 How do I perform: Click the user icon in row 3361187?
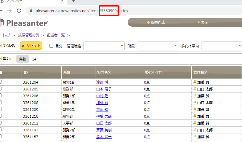(195, 136)
